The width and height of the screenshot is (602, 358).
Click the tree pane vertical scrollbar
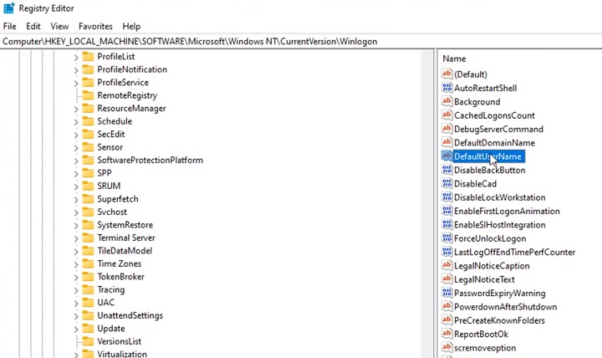427,203
